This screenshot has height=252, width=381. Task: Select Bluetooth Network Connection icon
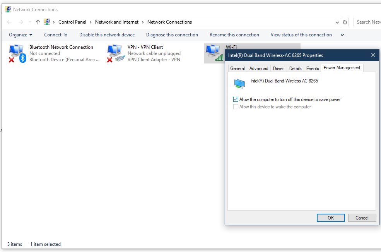coord(17,53)
